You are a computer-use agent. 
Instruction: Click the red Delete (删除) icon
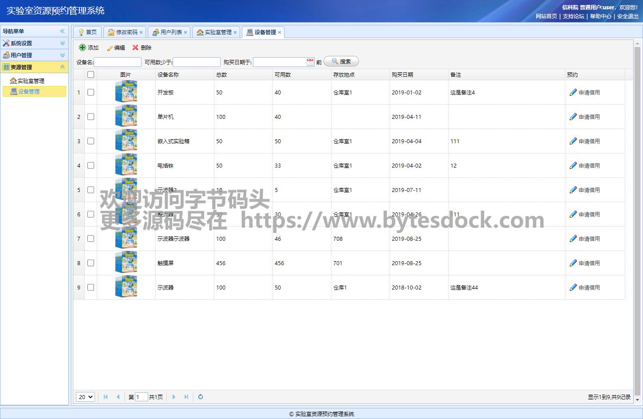(x=135, y=47)
